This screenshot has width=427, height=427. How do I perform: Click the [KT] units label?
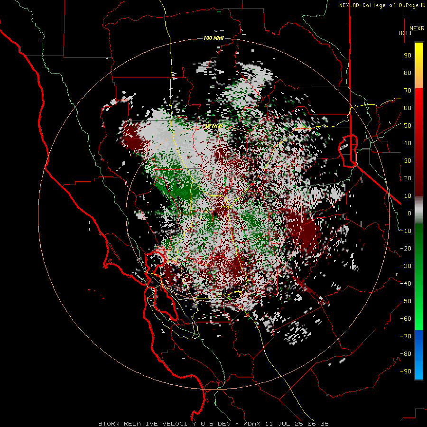405,33
